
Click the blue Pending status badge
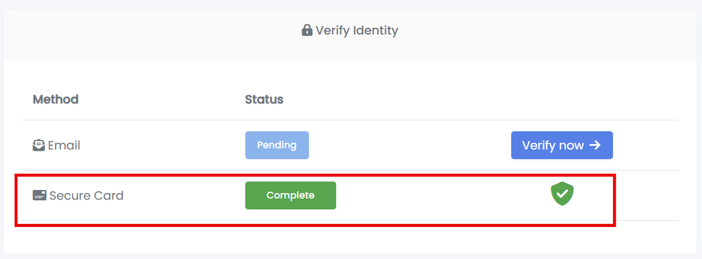pyautogui.click(x=276, y=145)
